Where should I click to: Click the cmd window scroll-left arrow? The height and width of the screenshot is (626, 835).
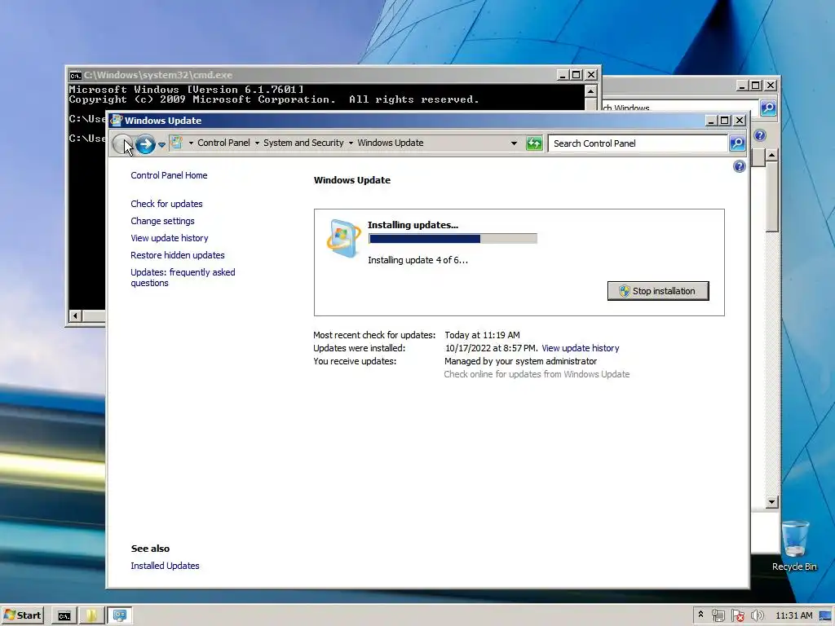[75, 316]
